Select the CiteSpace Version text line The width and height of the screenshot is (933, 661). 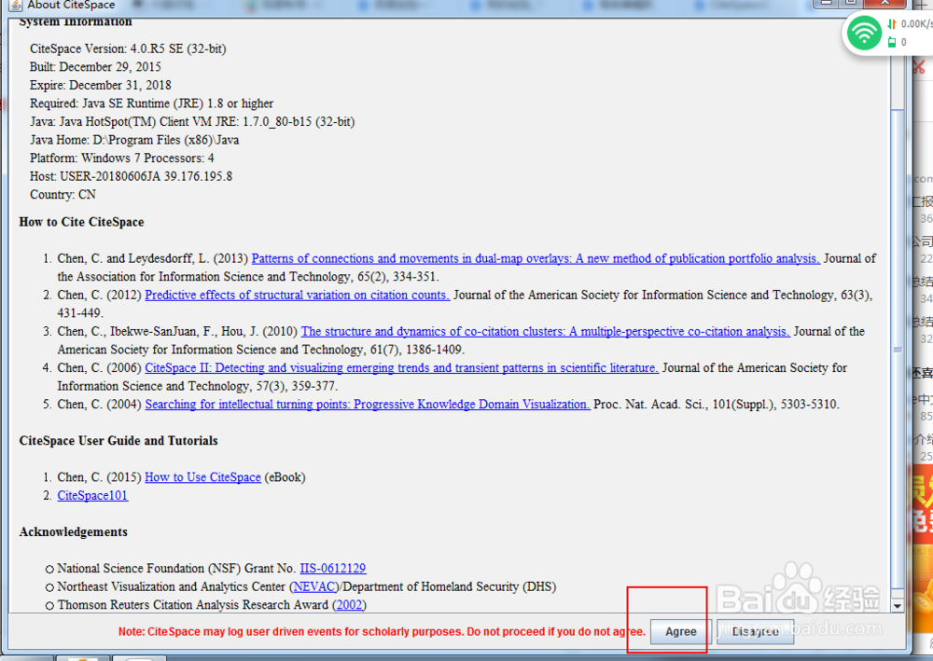click(128, 48)
